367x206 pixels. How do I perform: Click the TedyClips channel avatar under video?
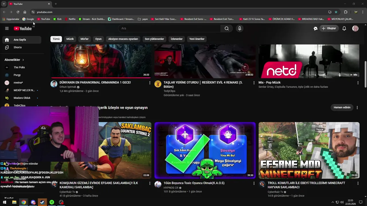(158, 84)
